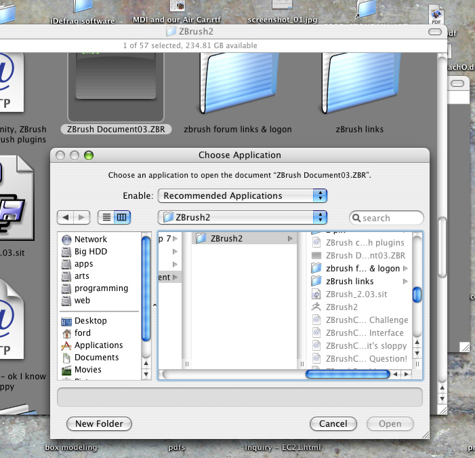Click the ZBrush2 Finder window scroll up arrow
The height and width of the screenshot is (458, 475).
click(x=442, y=387)
